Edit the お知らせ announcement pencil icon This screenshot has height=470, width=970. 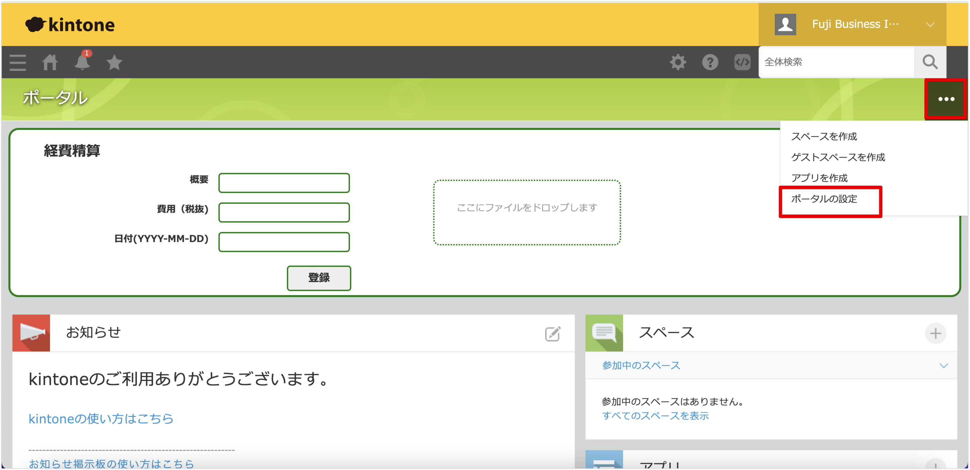[x=552, y=334]
